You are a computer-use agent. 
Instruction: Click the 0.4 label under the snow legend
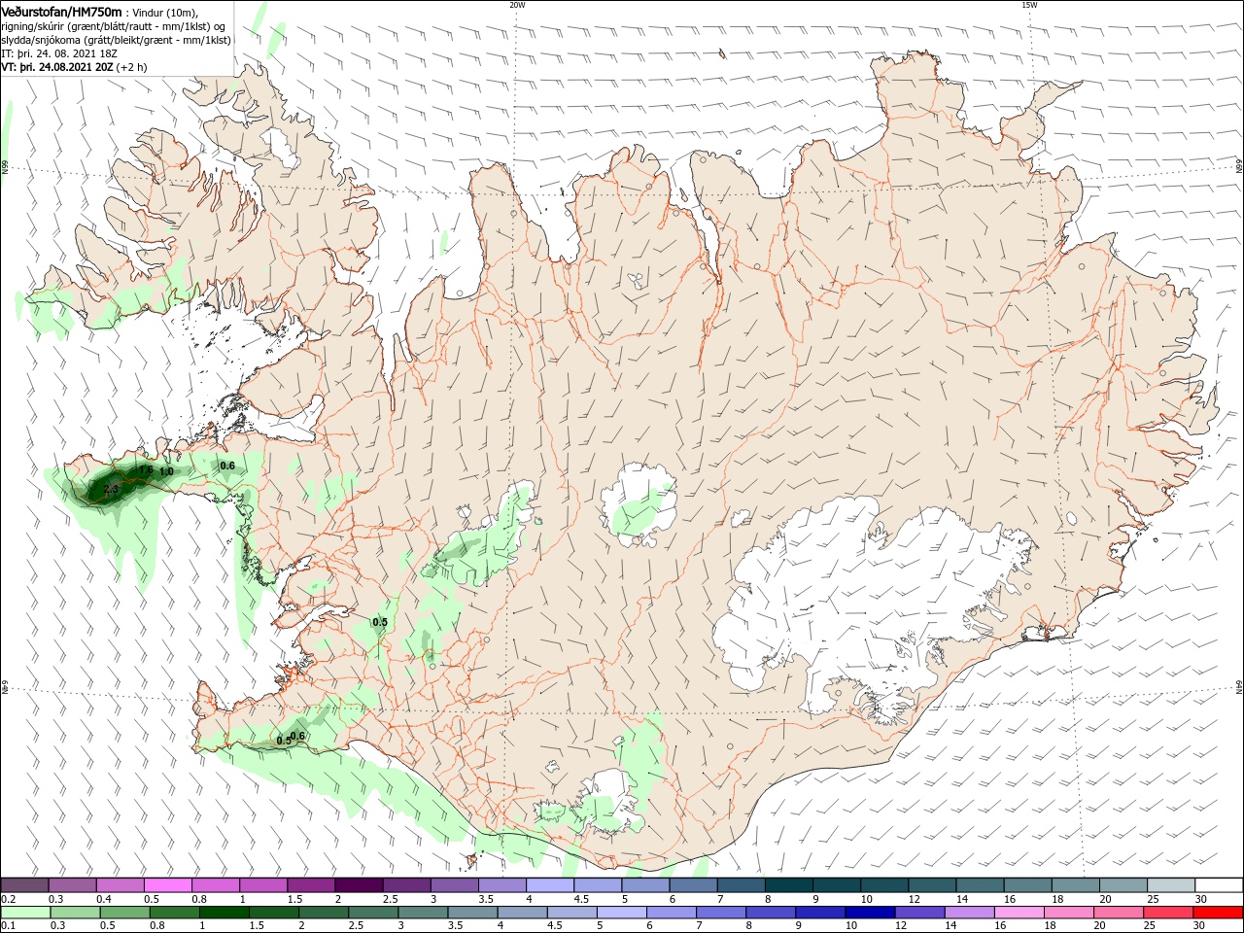104,899
